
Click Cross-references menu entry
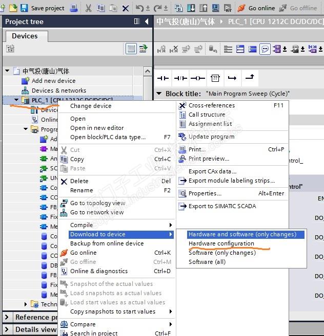[212, 105]
